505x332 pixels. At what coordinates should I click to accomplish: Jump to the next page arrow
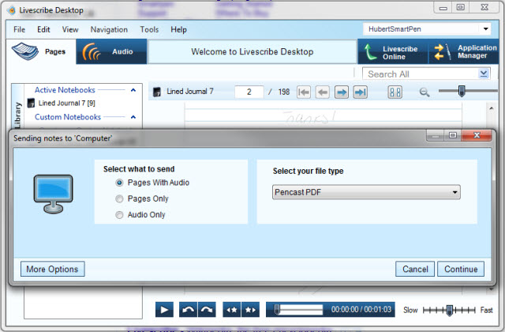point(342,92)
